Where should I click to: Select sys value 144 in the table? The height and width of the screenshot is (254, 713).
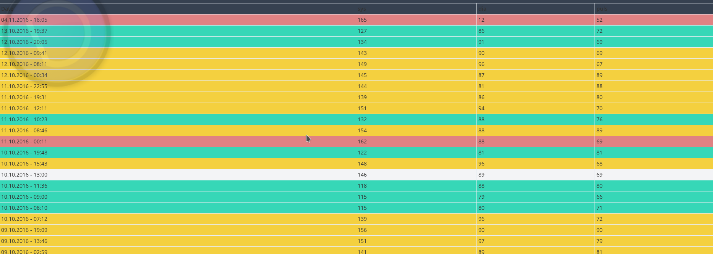coord(416,86)
